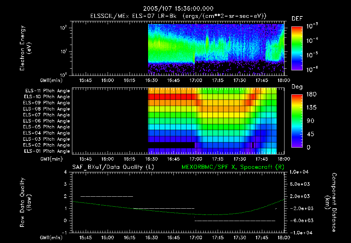Click the 16:30 tick under the spectrogram panel
The height and width of the screenshot is (243, 351).
152,80
